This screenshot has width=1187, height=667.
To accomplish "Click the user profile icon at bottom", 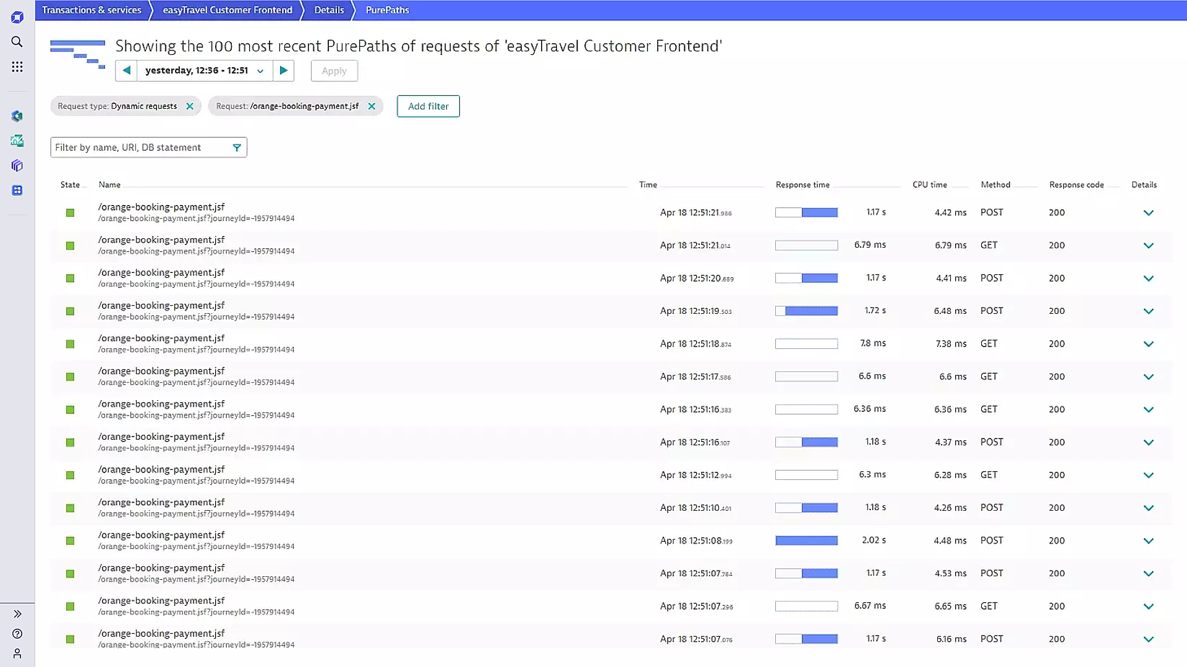I will pyautogui.click(x=17, y=654).
